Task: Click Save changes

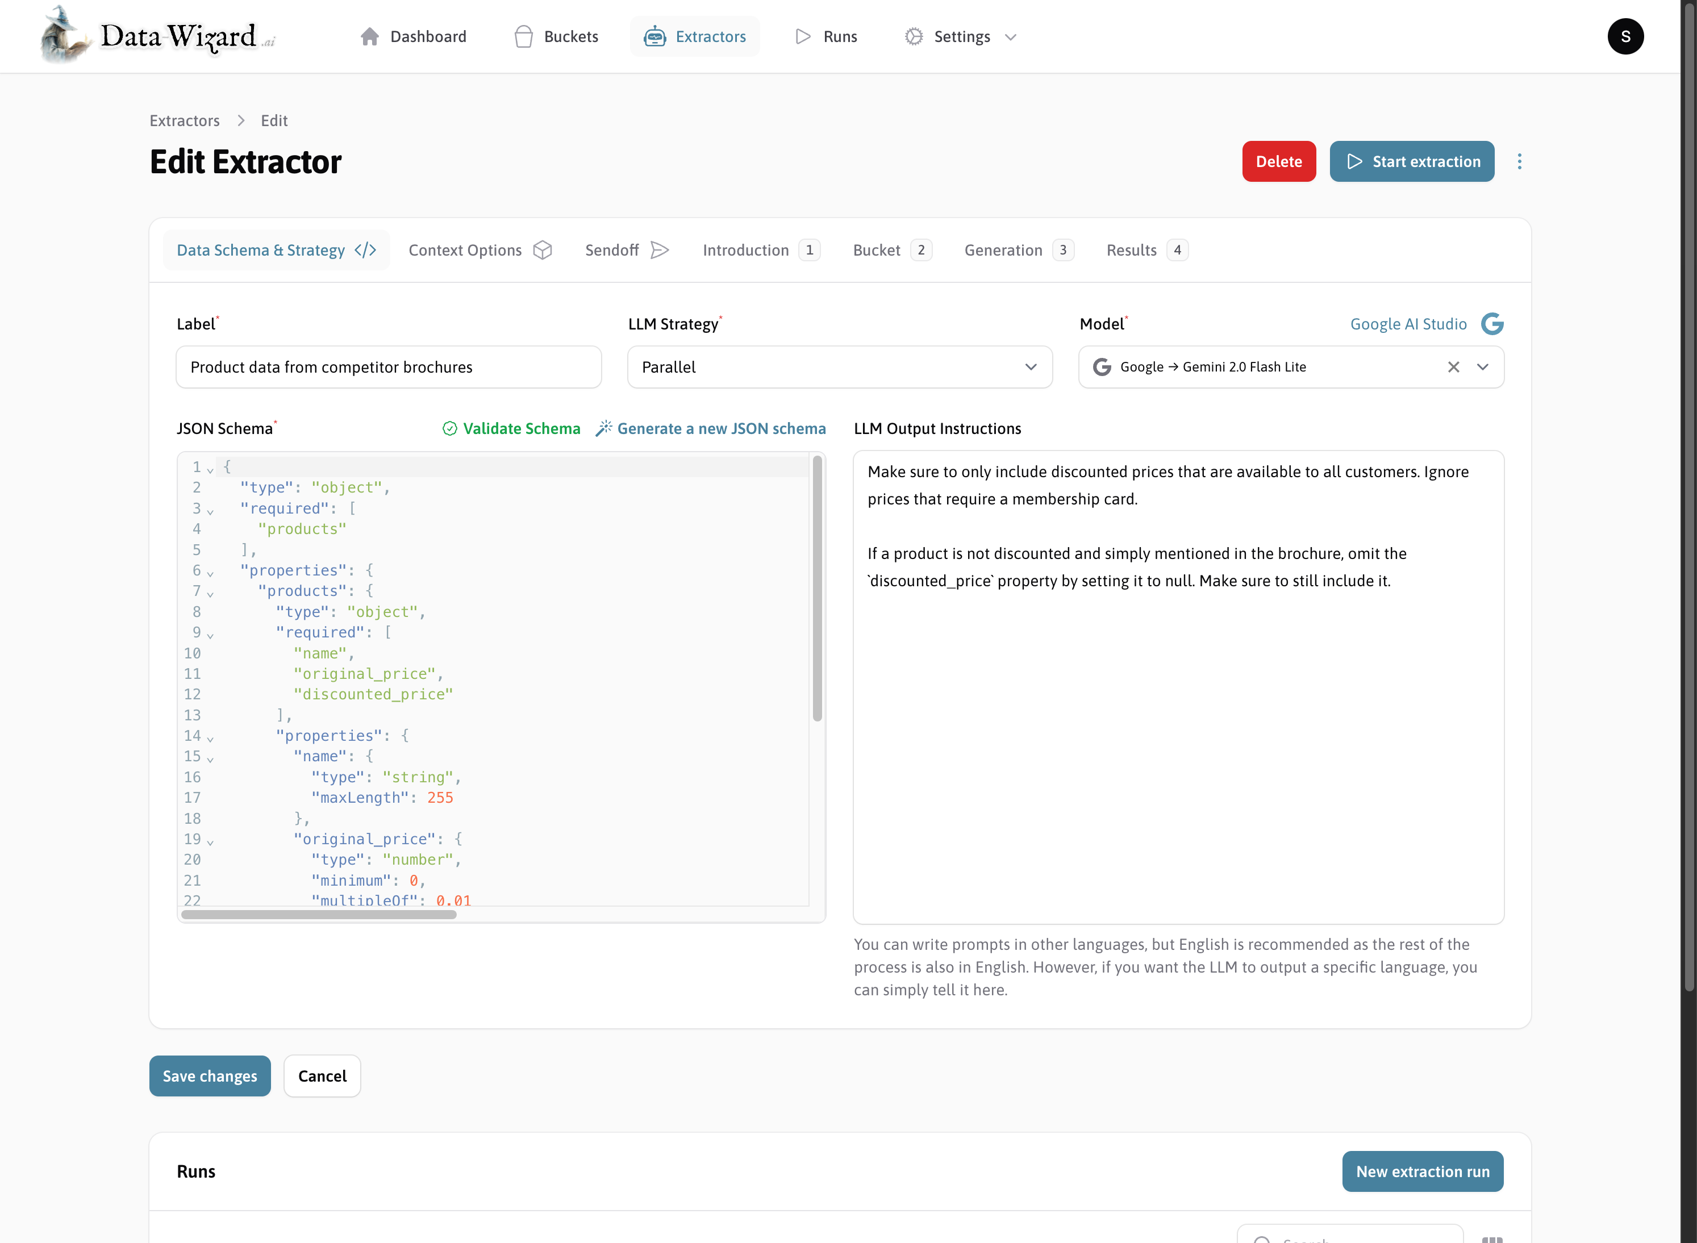Action: coord(209,1076)
